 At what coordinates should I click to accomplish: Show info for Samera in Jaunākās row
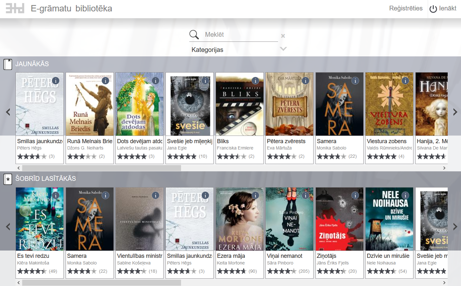(355, 81)
